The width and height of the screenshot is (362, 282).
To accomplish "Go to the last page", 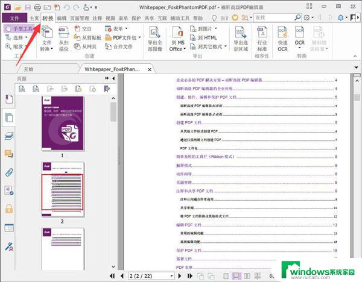I will click(x=190, y=276).
